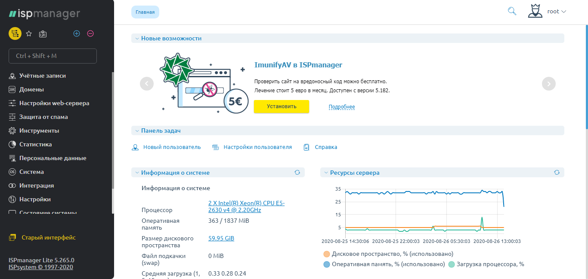The image size is (588, 279).
Task: Go to next banner slide arrow
Action: 549,84
